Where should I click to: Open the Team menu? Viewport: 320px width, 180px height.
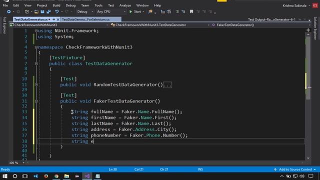pos(85,5)
